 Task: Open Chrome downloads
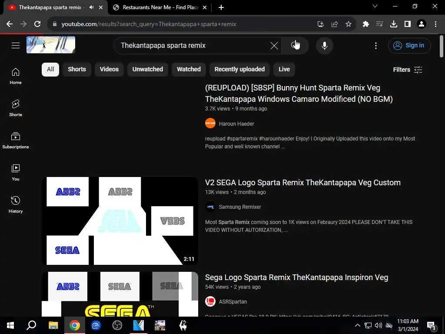pyautogui.click(x=394, y=24)
